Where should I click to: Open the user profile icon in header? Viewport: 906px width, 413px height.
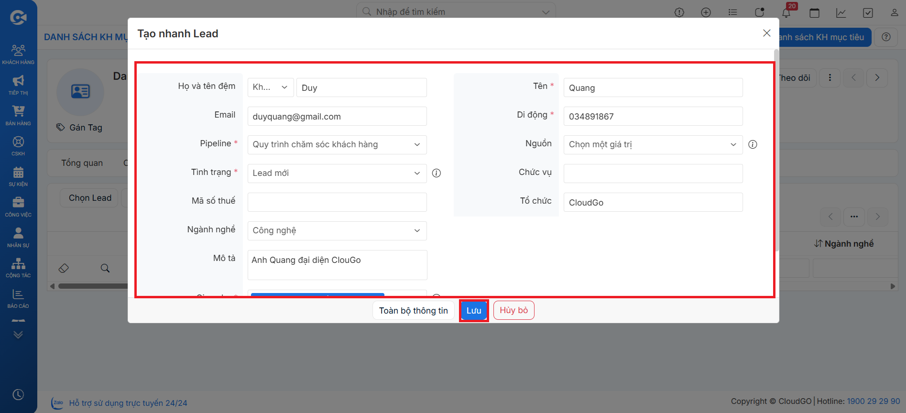(894, 12)
